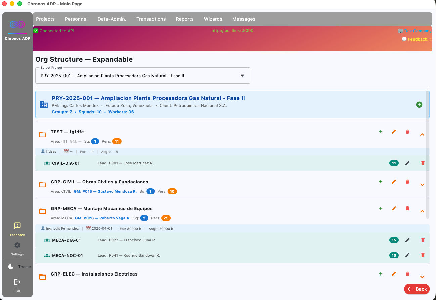Delete squad CIVIL-DIA-01
The width and height of the screenshot is (436, 300).
[x=423, y=163]
